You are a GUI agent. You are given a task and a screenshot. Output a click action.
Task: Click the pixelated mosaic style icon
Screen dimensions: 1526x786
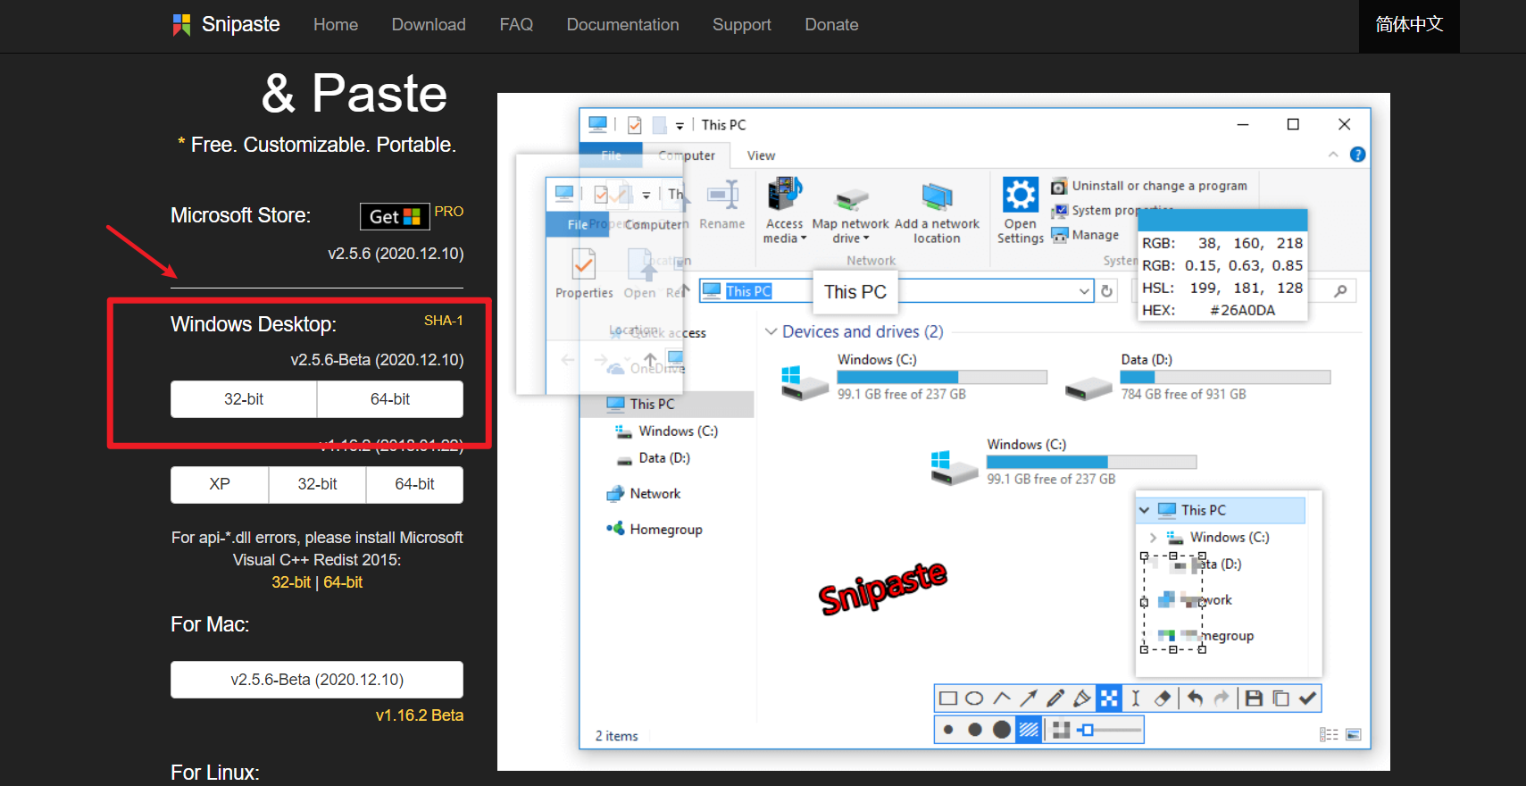pyautogui.click(x=1061, y=730)
